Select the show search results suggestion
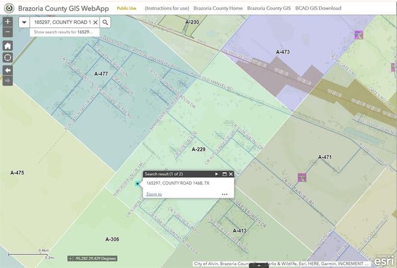The image size is (397, 268). [62, 31]
